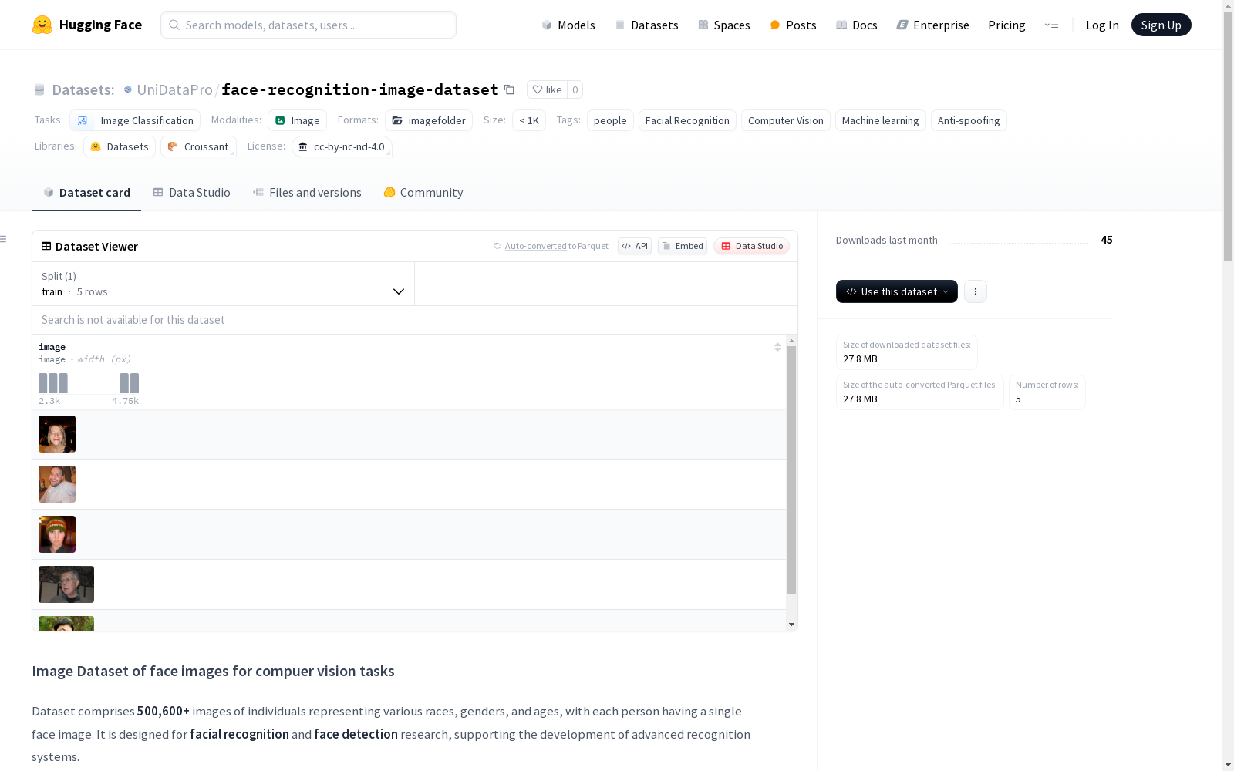Screen dimensions: 1234x771
Task: Click the scroll-up arrow in the dataset viewer
Action: [791, 341]
